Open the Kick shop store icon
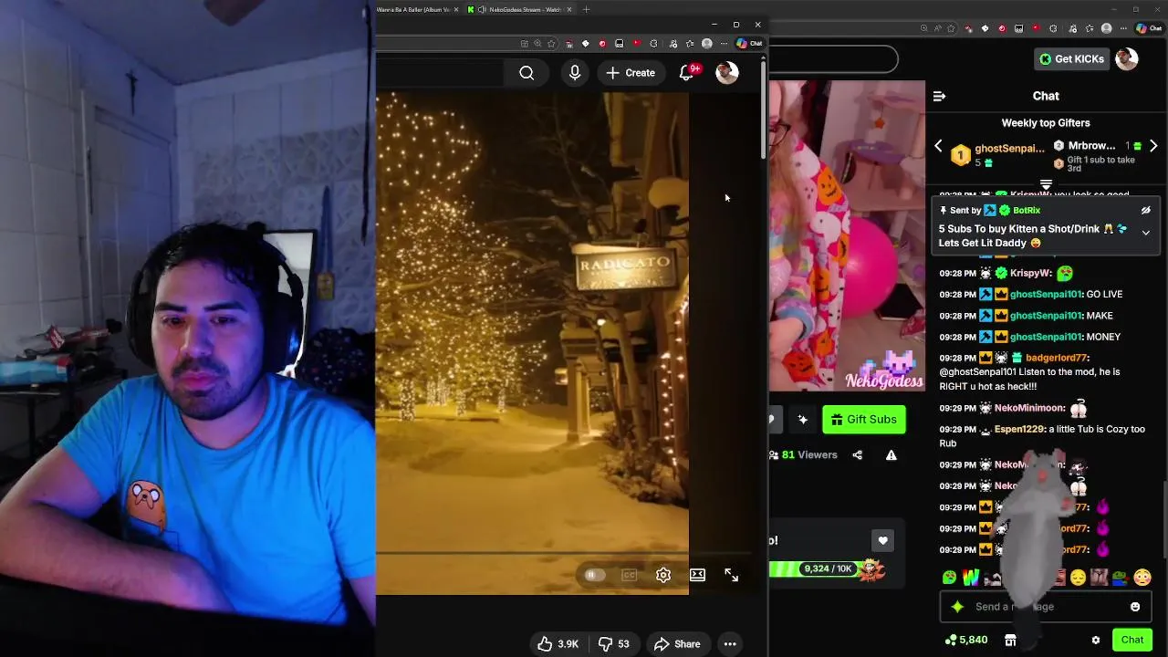The width and height of the screenshot is (1168, 657). pos(1010,640)
